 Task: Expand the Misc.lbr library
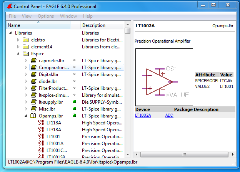pyautogui.click(x=26, y=109)
